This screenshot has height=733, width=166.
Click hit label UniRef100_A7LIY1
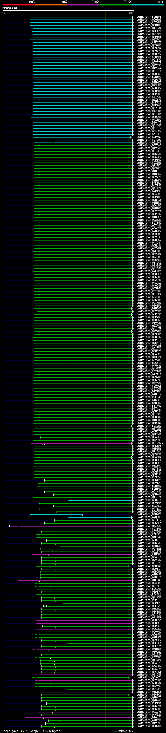[x=149, y=31]
